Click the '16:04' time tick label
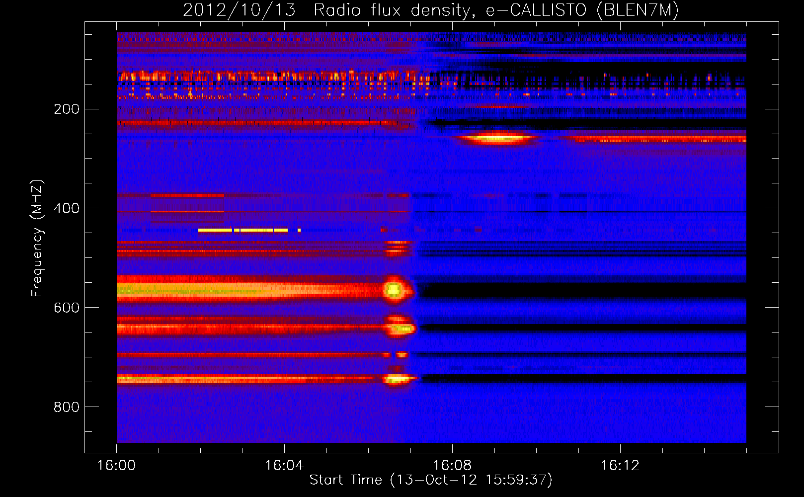Viewport: 804px width, 497px height. pyautogui.click(x=284, y=465)
